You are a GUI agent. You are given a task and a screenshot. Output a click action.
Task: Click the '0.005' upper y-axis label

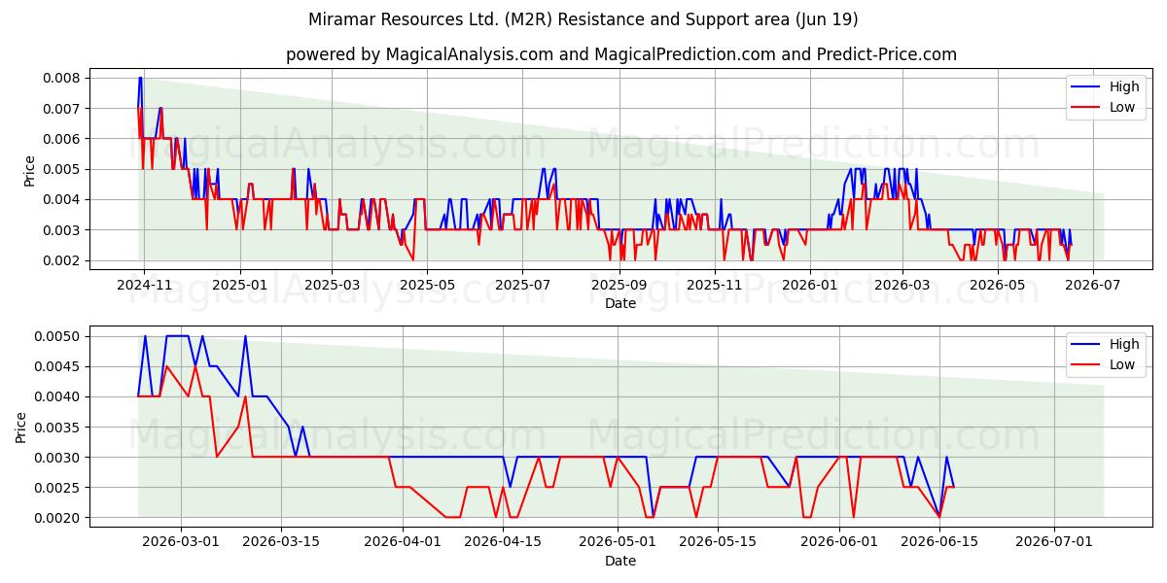pos(62,169)
